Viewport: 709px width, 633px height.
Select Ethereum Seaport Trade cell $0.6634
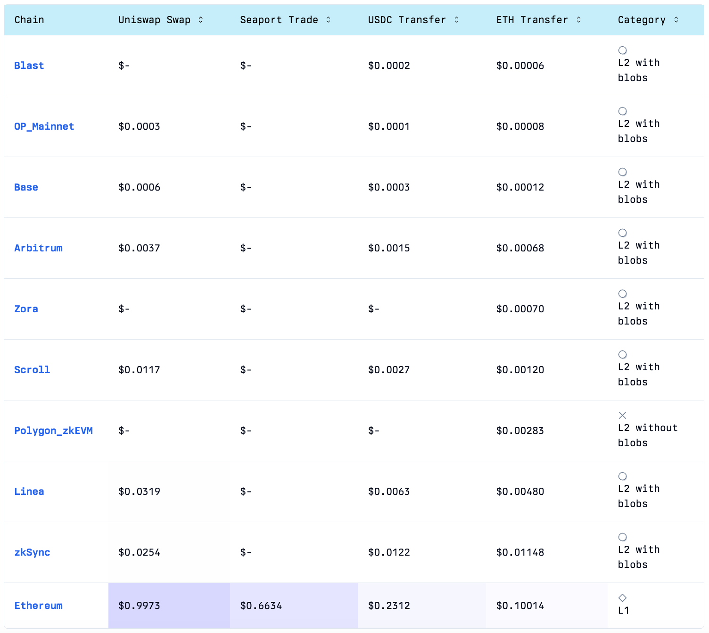pos(294,606)
